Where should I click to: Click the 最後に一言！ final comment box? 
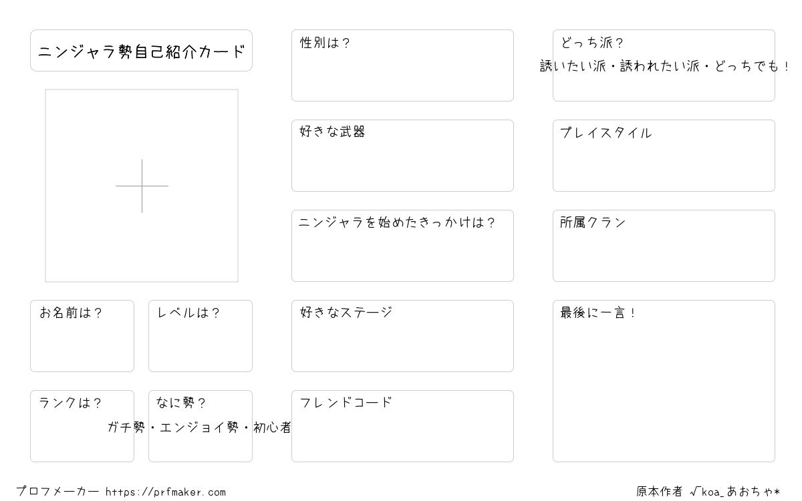point(664,381)
